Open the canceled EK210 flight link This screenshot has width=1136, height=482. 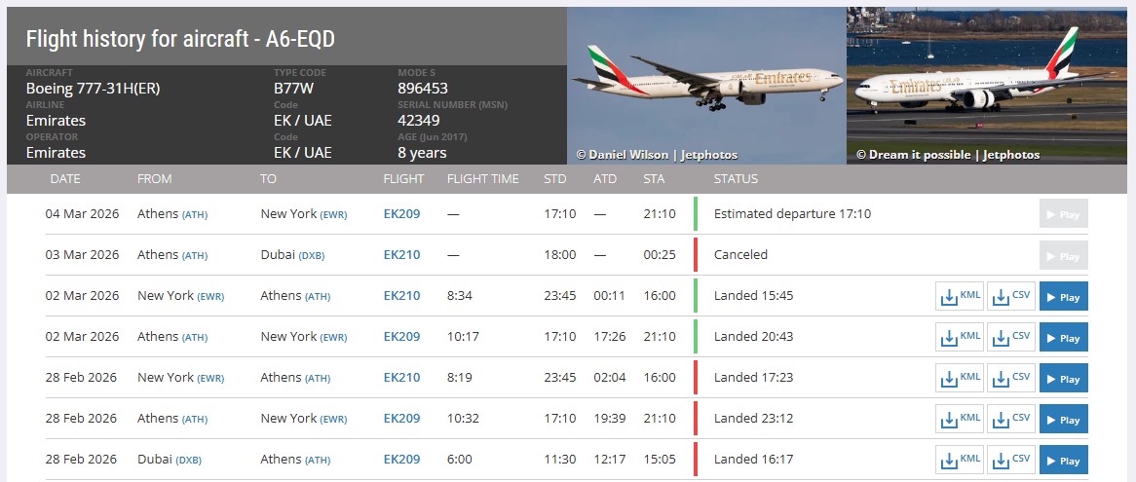(x=401, y=255)
